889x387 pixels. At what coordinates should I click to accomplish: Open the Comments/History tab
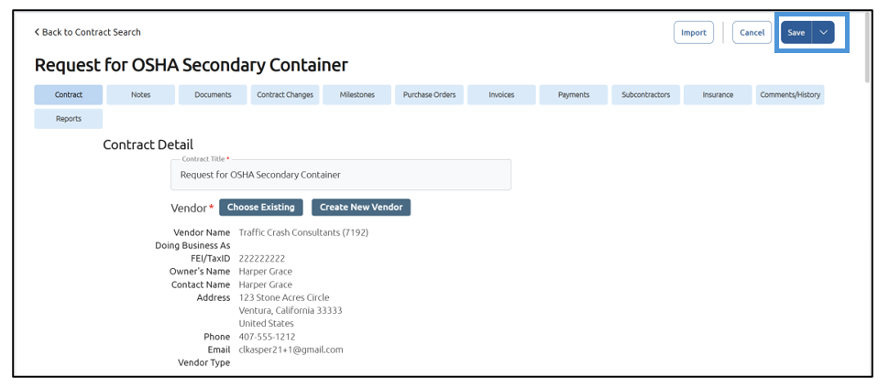(x=790, y=94)
